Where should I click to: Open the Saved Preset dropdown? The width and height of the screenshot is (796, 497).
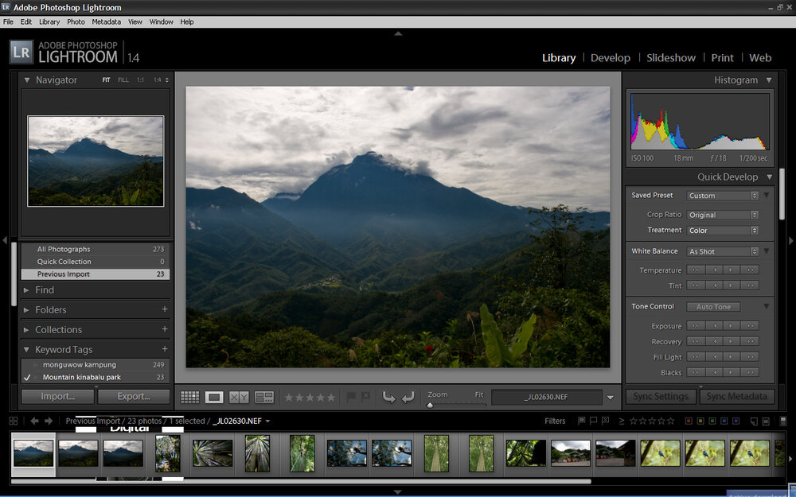tap(720, 195)
